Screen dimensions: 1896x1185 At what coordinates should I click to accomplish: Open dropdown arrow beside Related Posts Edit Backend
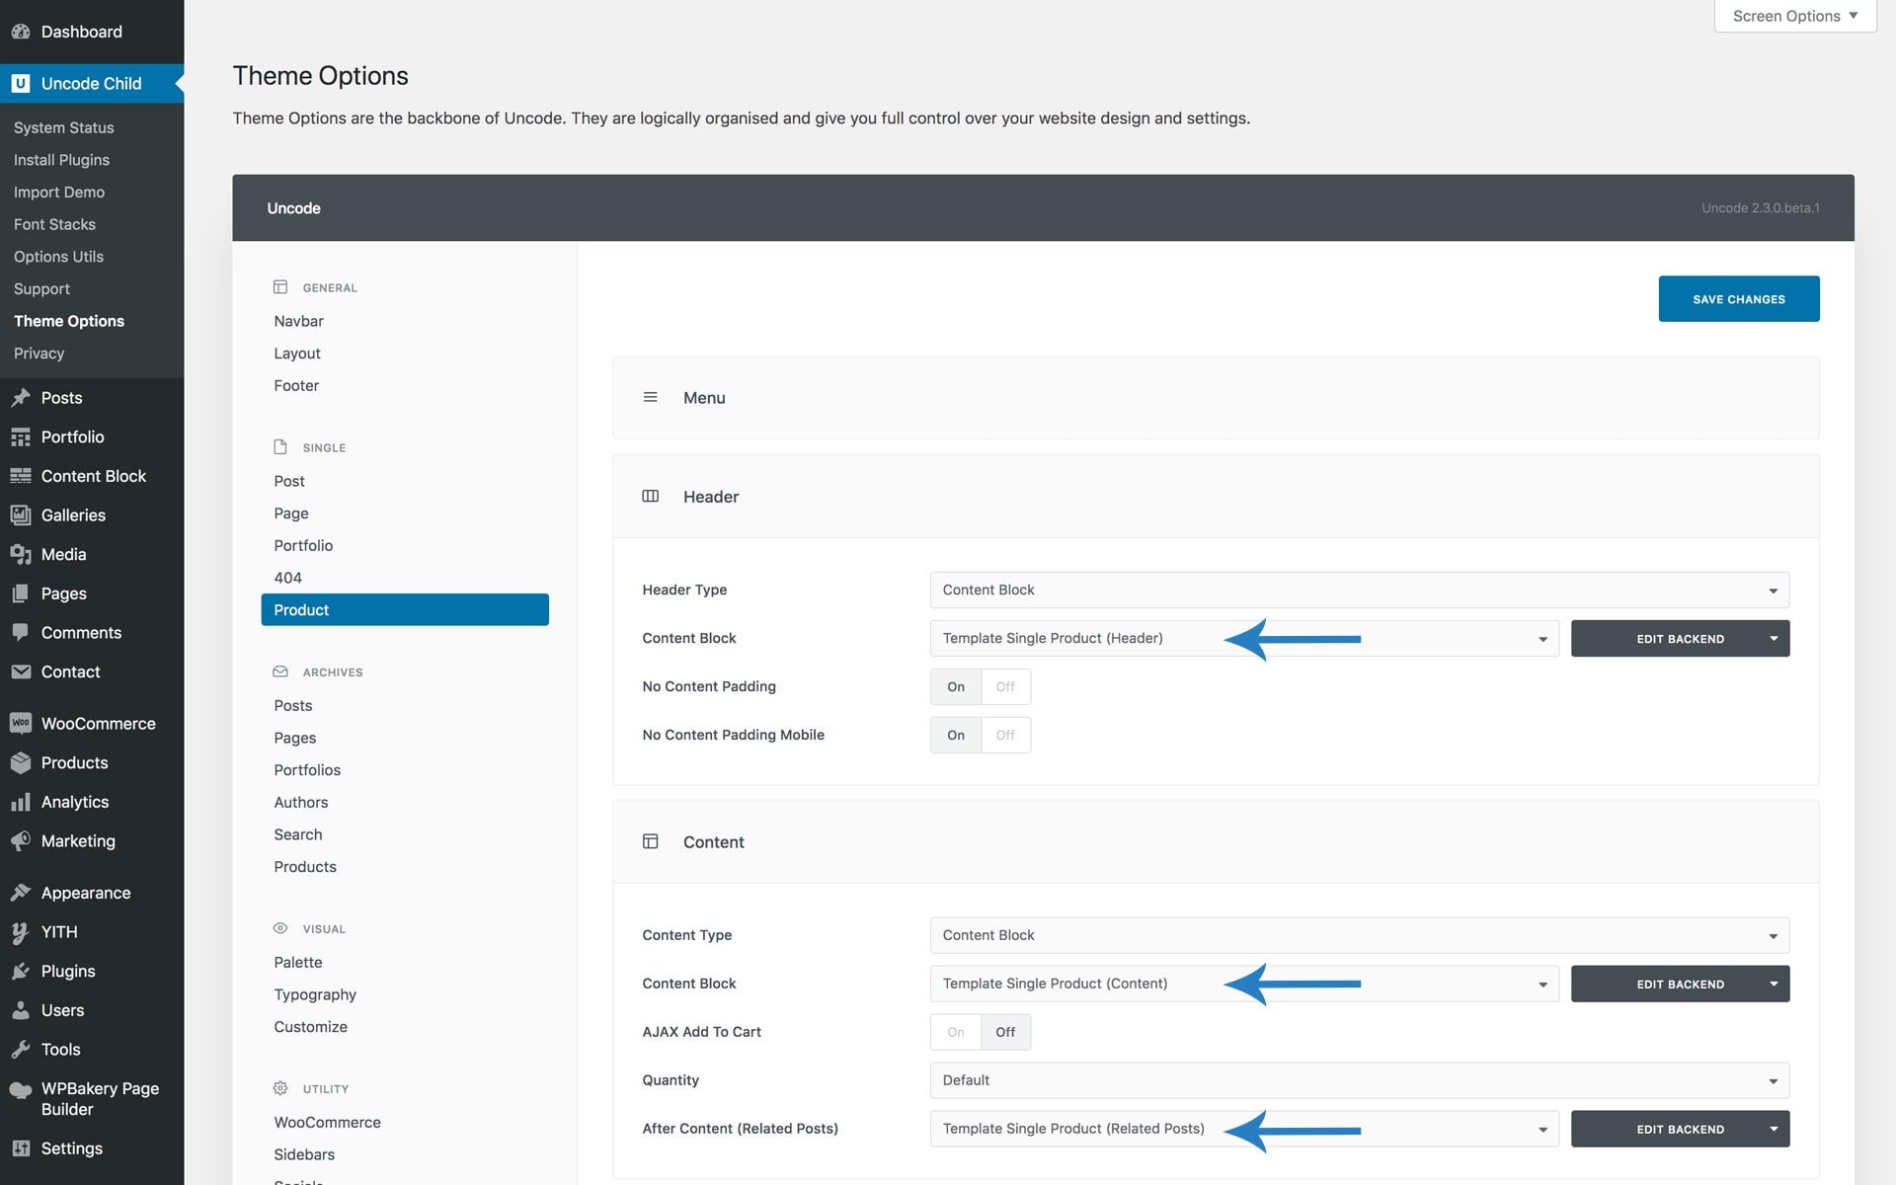click(1774, 1129)
